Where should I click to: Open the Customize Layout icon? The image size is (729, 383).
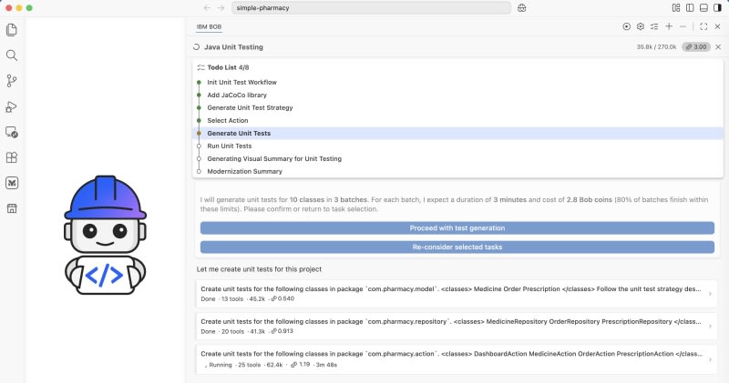pyautogui.click(x=676, y=8)
